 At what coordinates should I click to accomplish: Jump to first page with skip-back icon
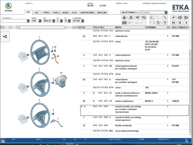173,22
